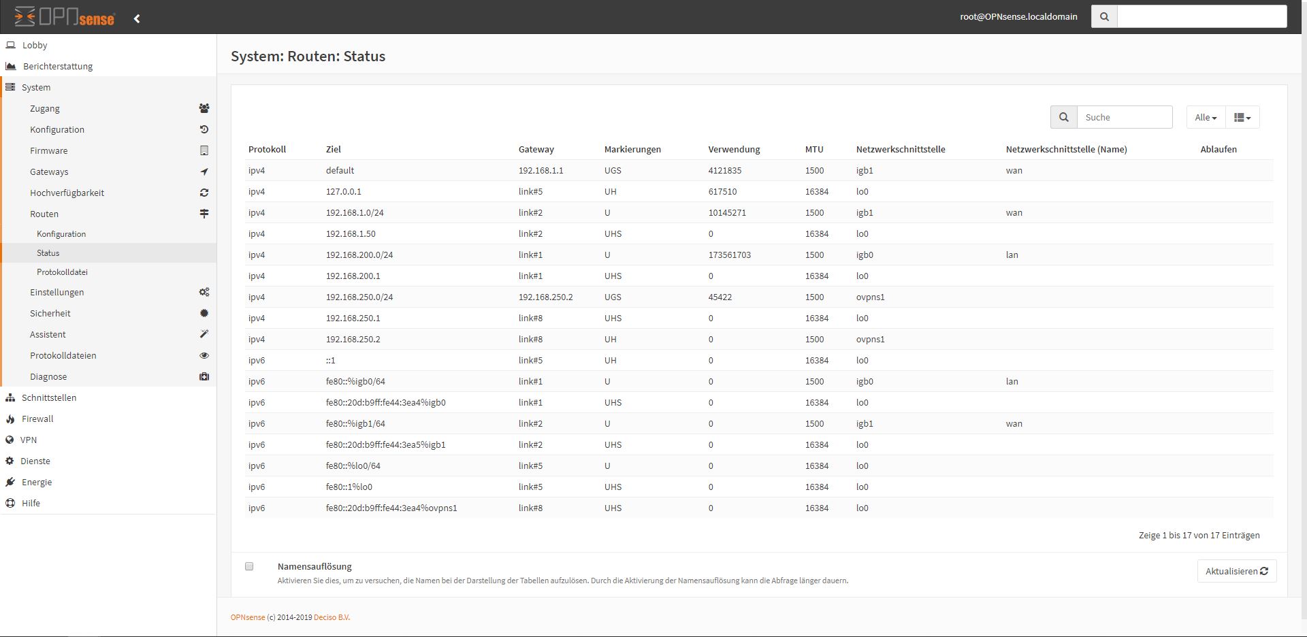The width and height of the screenshot is (1307, 637).
Task: Open the Protokolldatei submenu item
Action: (x=62, y=272)
